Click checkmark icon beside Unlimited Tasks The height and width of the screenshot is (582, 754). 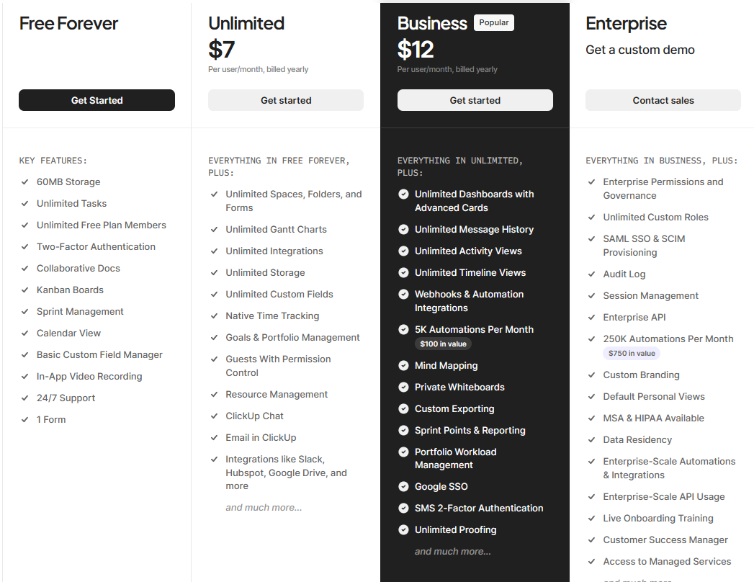point(24,203)
